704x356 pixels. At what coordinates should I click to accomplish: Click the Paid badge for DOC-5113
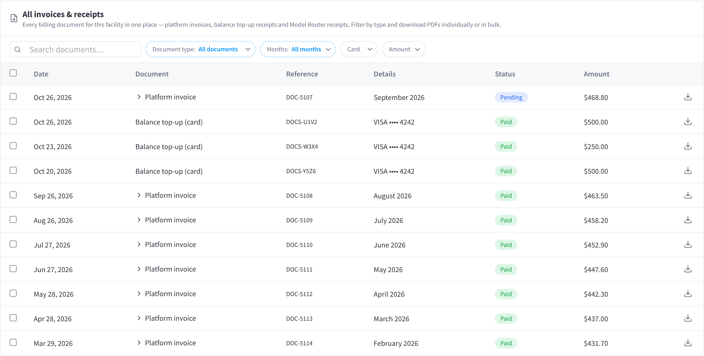coord(506,319)
